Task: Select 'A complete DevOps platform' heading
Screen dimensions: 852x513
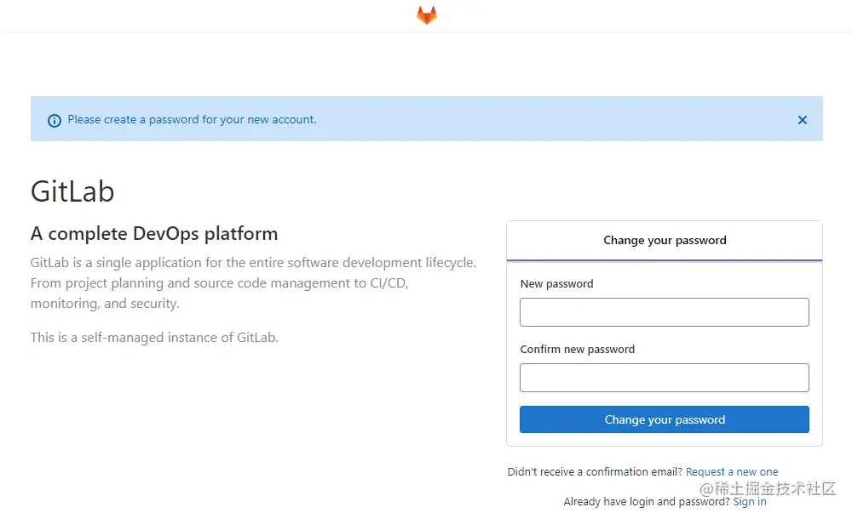Action: tap(154, 234)
